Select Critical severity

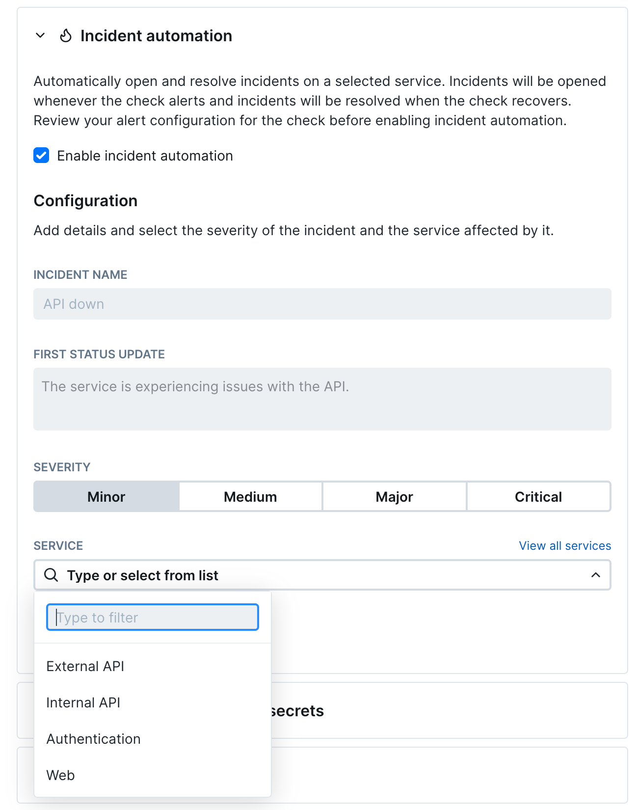(538, 497)
